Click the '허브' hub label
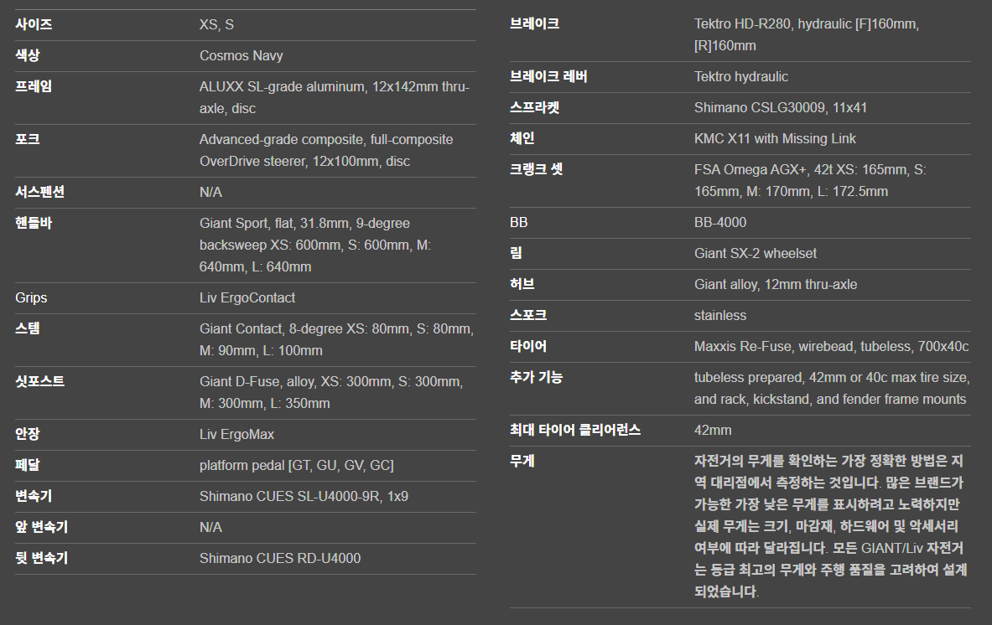 [x=522, y=284]
